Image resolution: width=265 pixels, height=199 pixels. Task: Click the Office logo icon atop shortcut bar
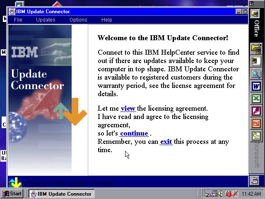[256, 14]
